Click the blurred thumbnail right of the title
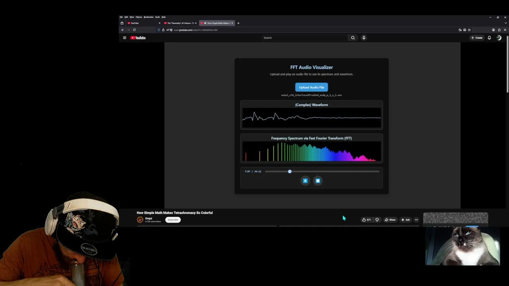This screenshot has width=509, height=286. pos(455,218)
